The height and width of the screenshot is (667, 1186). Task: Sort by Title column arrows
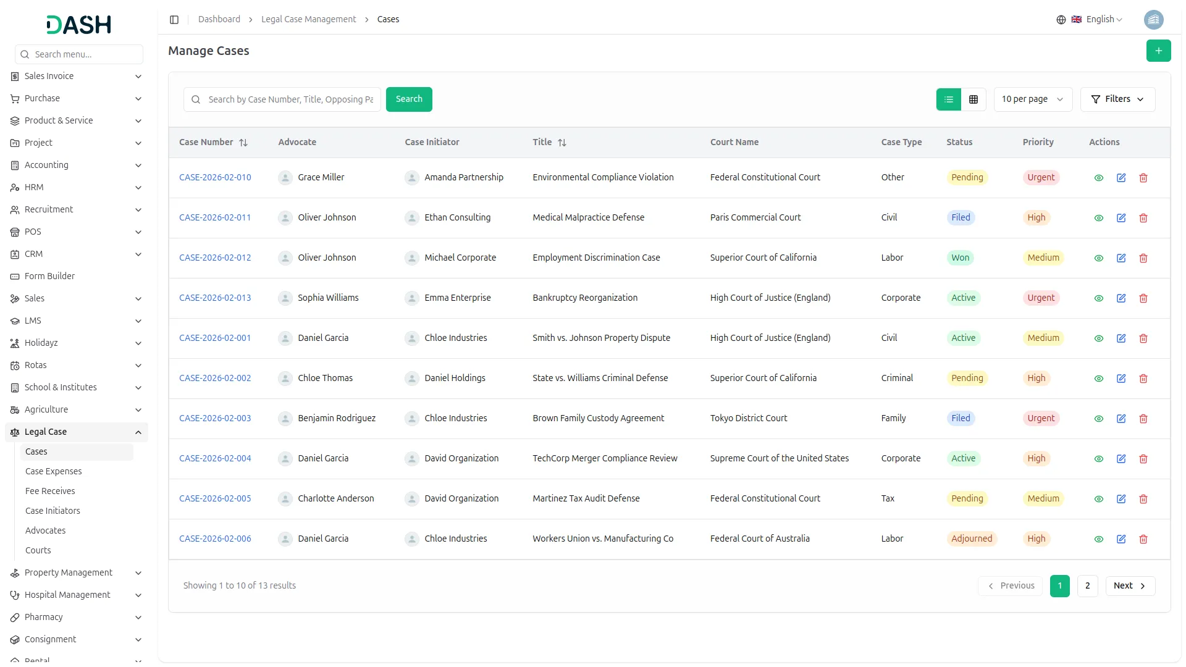[x=561, y=143]
